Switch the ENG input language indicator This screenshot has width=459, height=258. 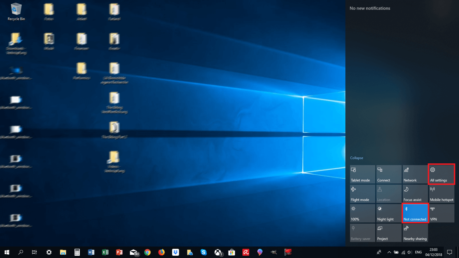419,252
